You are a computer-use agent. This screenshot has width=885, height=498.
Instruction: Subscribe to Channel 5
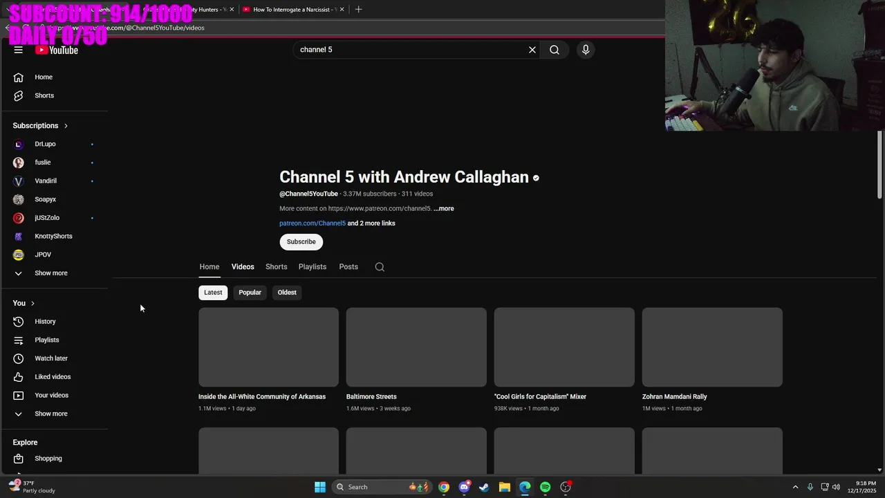[x=301, y=242]
